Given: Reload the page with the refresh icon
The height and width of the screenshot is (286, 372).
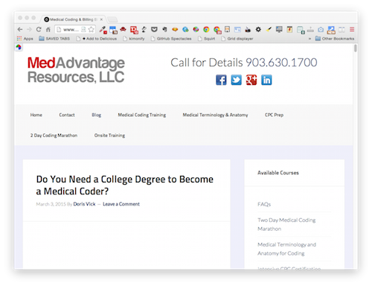Looking at the screenshot, I should pyautogui.click(x=39, y=30).
